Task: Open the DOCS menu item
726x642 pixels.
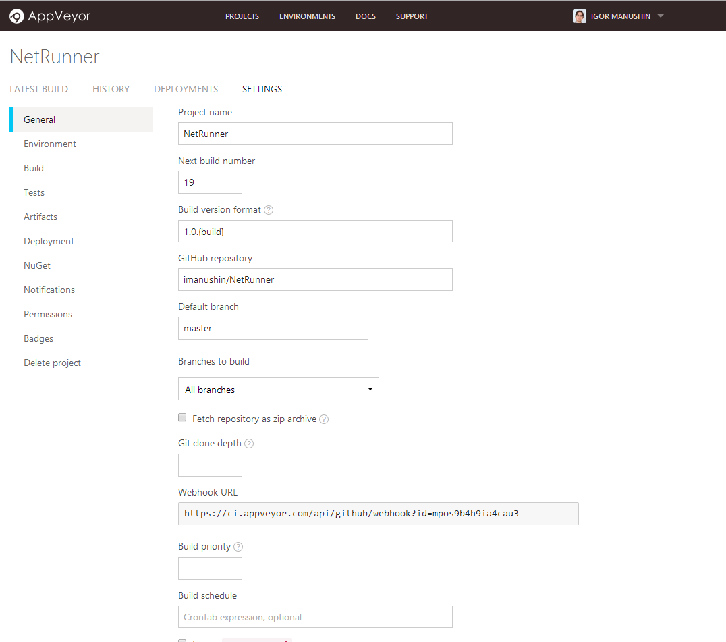Action: 366,16
